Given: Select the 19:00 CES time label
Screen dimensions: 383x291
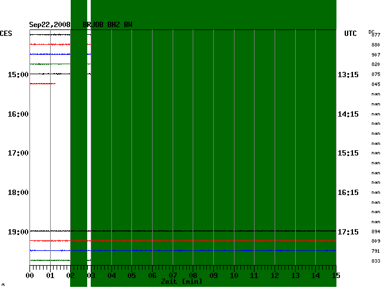Looking at the screenshot, I should click(x=18, y=232).
